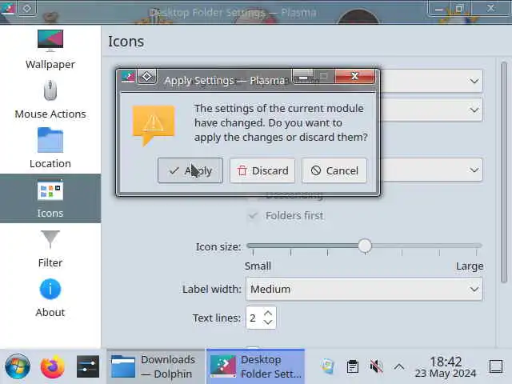Open the Mouse Actions section
512x384 pixels.
[50, 99]
